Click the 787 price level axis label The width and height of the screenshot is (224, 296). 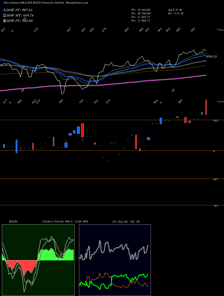coord(216,206)
